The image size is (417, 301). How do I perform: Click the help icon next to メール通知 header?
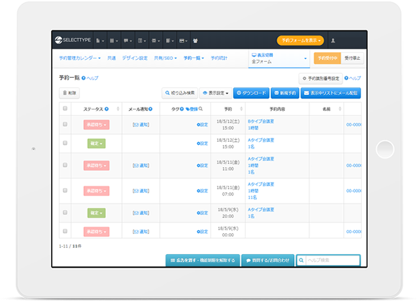pos(150,109)
